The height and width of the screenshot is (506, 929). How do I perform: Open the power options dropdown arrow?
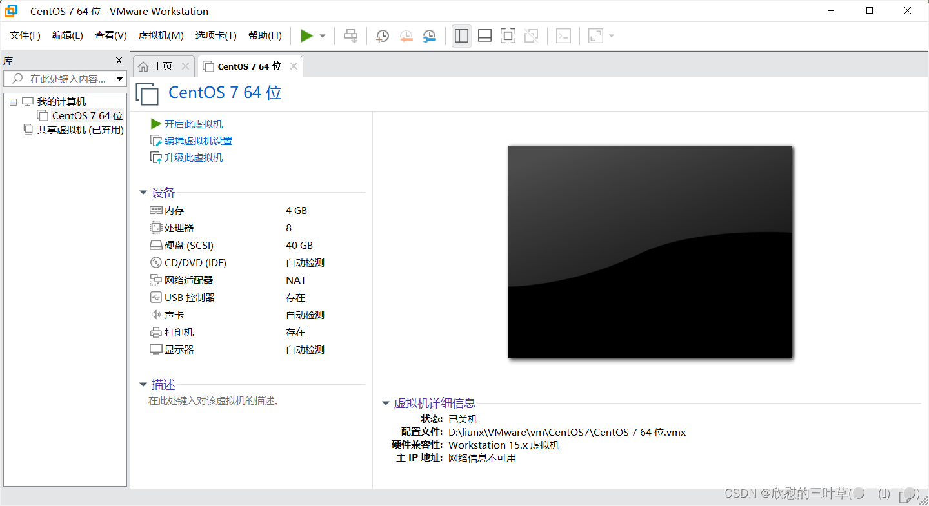click(x=323, y=36)
